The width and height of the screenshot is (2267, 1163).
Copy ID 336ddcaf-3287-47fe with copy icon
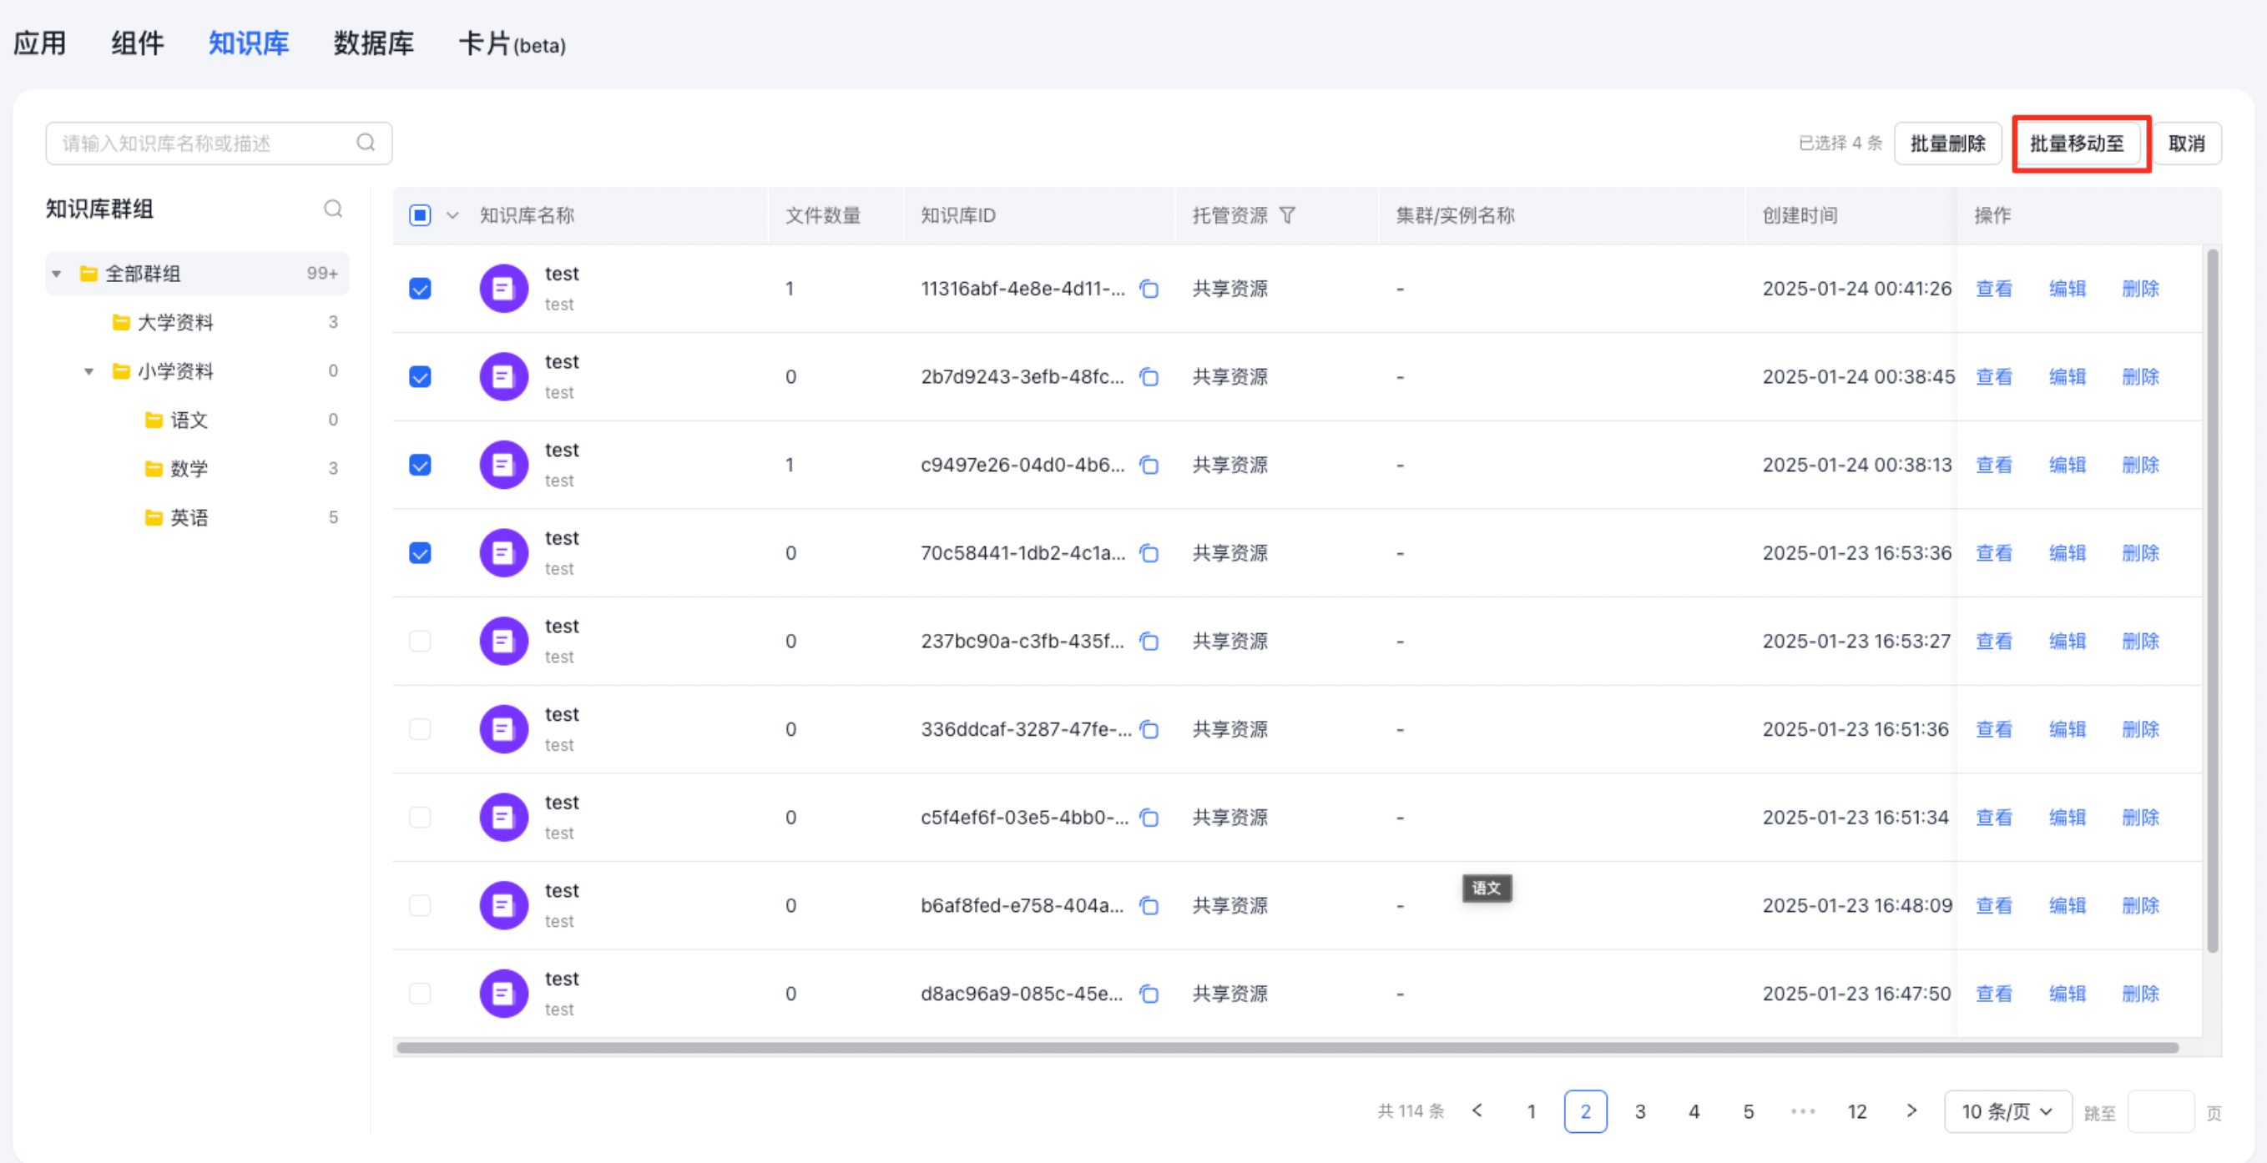tap(1149, 729)
